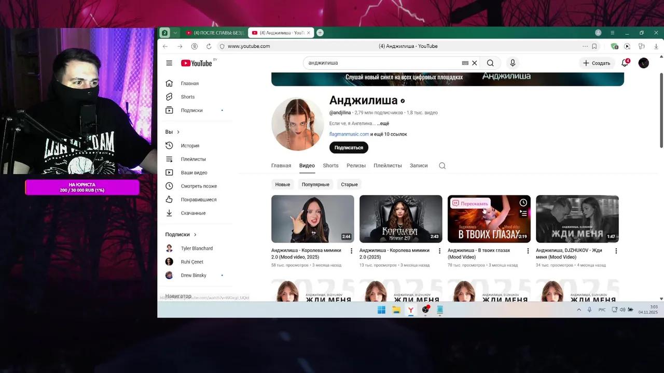This screenshot has width=664, height=373.
Task: Open the account avatar menu
Action: pyautogui.click(x=644, y=63)
